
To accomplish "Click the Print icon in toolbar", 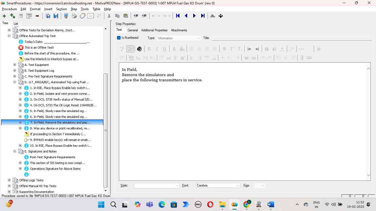I will (74, 16).
